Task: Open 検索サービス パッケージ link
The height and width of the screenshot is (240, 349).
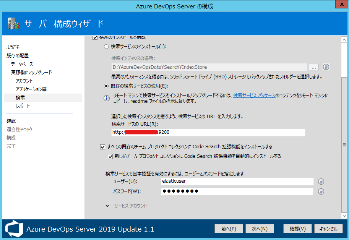Action: [x=254, y=96]
